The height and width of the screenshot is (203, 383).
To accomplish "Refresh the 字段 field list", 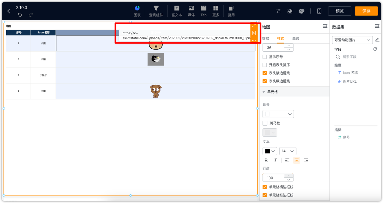I will pyautogui.click(x=375, y=49).
